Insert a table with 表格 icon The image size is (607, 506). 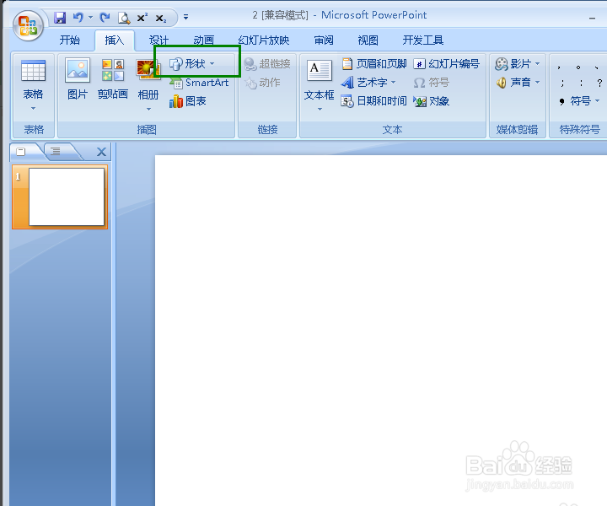(x=33, y=70)
